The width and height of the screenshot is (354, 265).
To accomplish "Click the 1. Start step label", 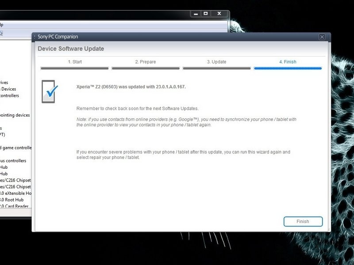I will [x=75, y=62].
